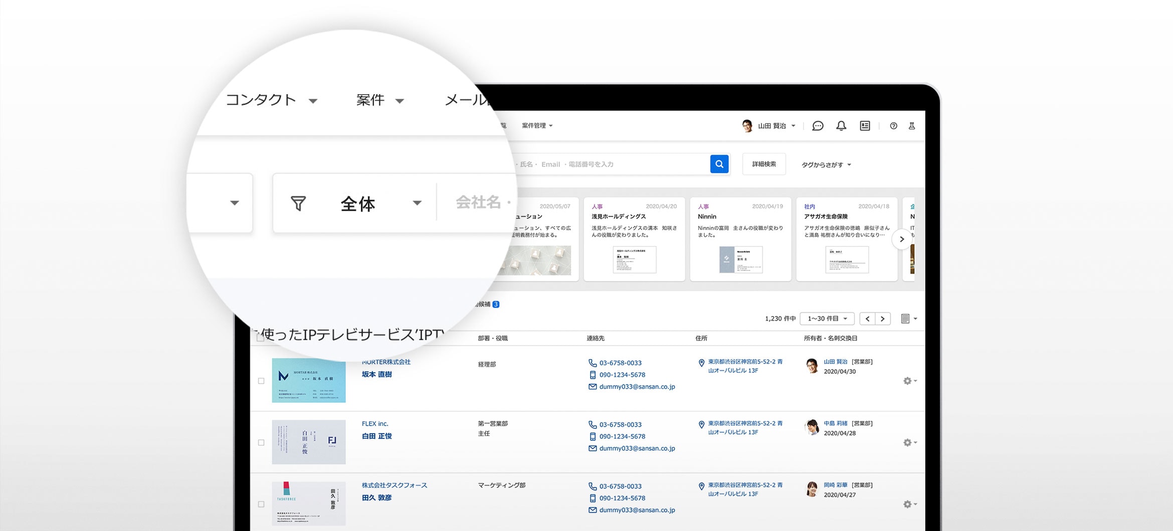The height and width of the screenshot is (531, 1173).
Task: Expand the 案件管理 menu
Action: [x=537, y=126]
